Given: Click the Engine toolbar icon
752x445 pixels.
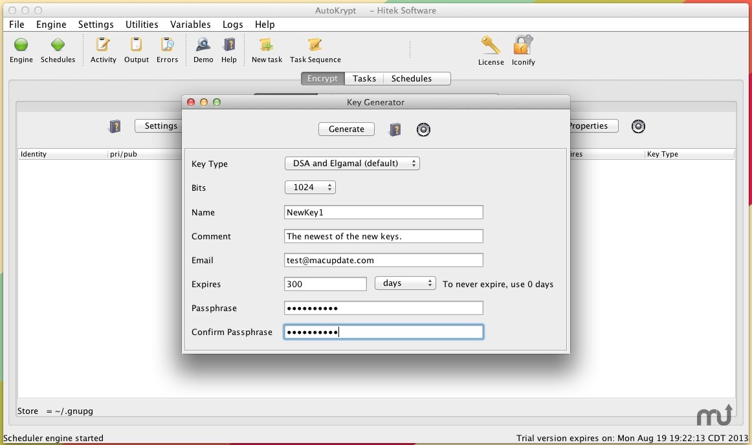Looking at the screenshot, I should pos(21,45).
